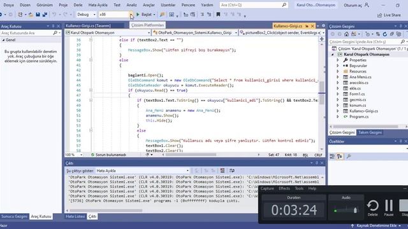The image size is (408, 229).
Task: Open the Araçlar menu
Action: click(x=149, y=5)
